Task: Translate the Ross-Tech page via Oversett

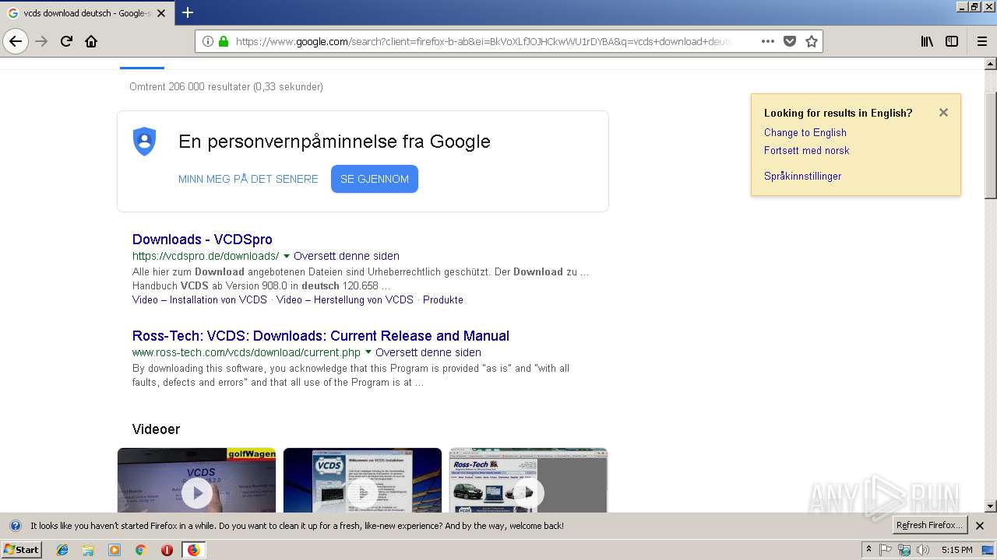Action: click(x=428, y=352)
